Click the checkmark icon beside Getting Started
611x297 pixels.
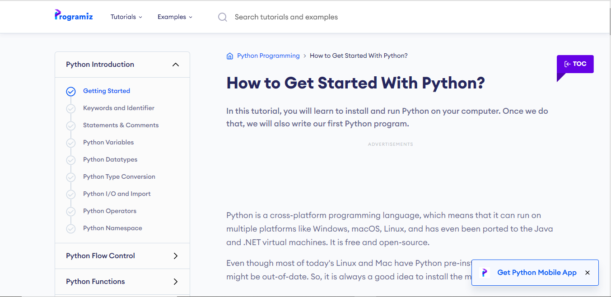[71, 91]
